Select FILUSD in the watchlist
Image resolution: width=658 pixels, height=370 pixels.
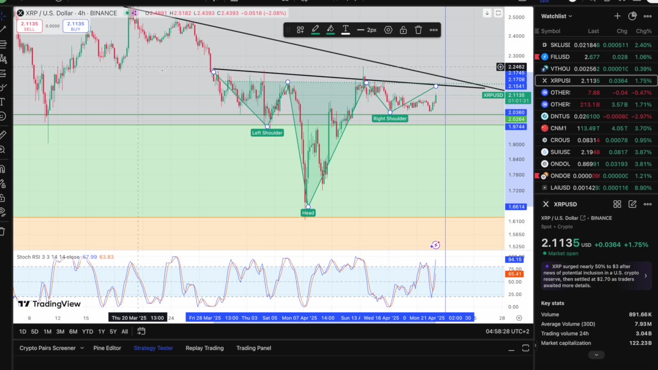tap(596, 57)
